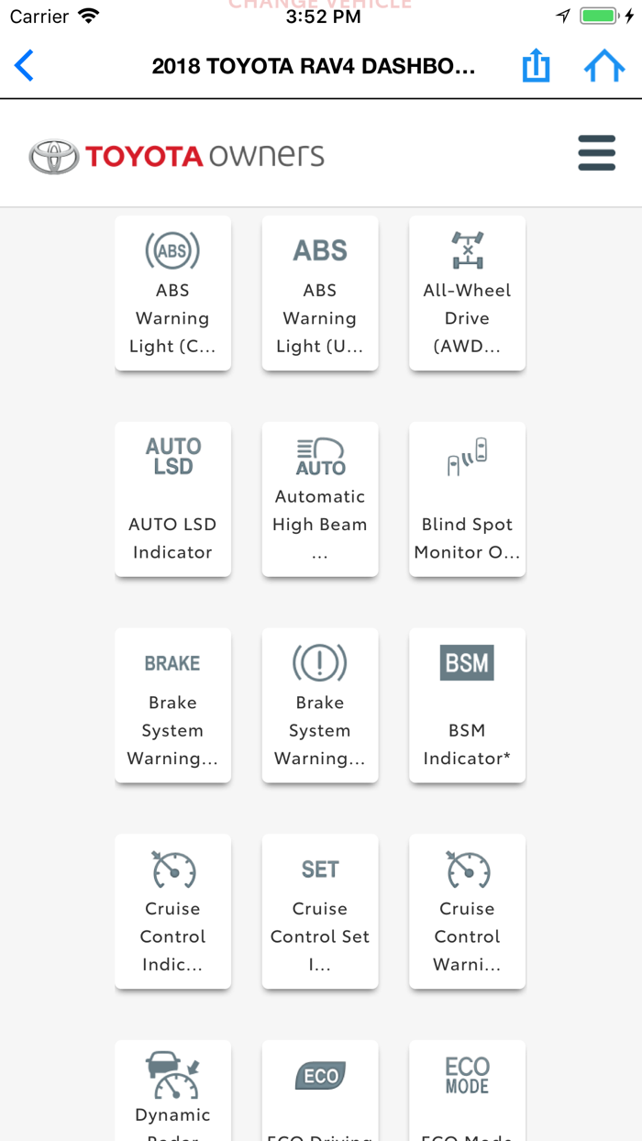The width and height of the screenshot is (642, 1141).
Task: Open the share sheet icon
Action: coord(536,65)
